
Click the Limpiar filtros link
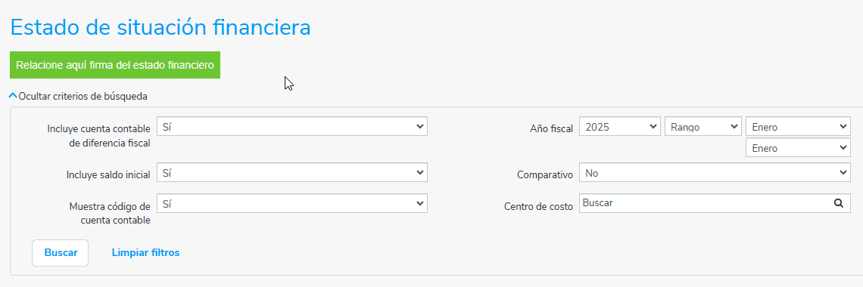click(x=146, y=253)
